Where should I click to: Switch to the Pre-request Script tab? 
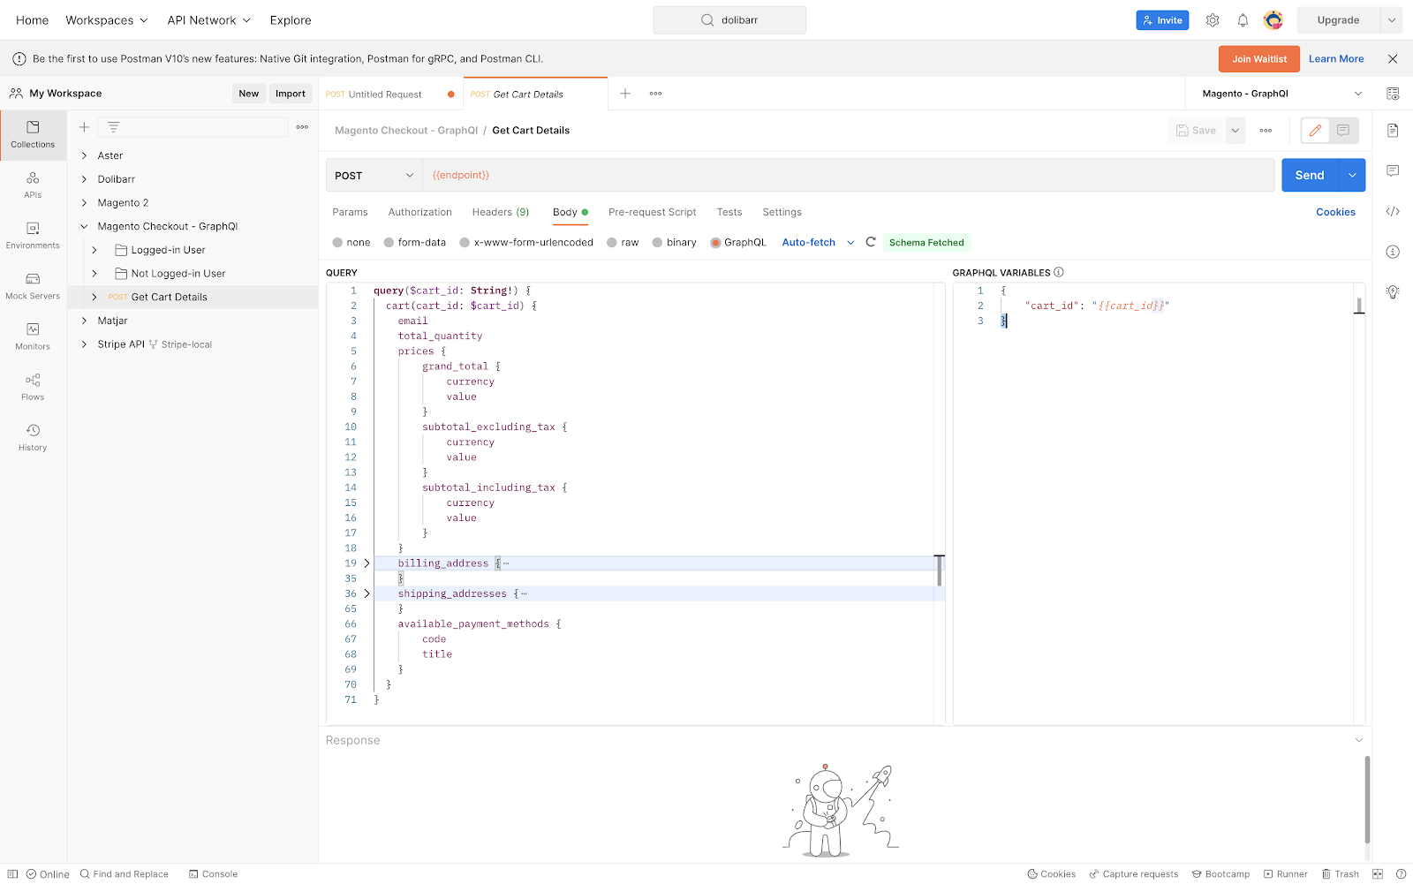click(x=652, y=212)
